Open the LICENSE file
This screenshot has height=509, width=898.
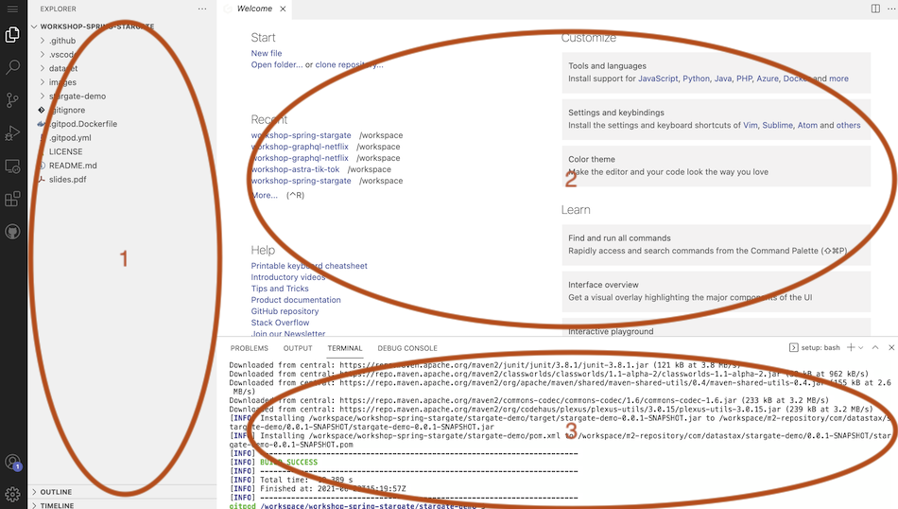tap(122, 151)
